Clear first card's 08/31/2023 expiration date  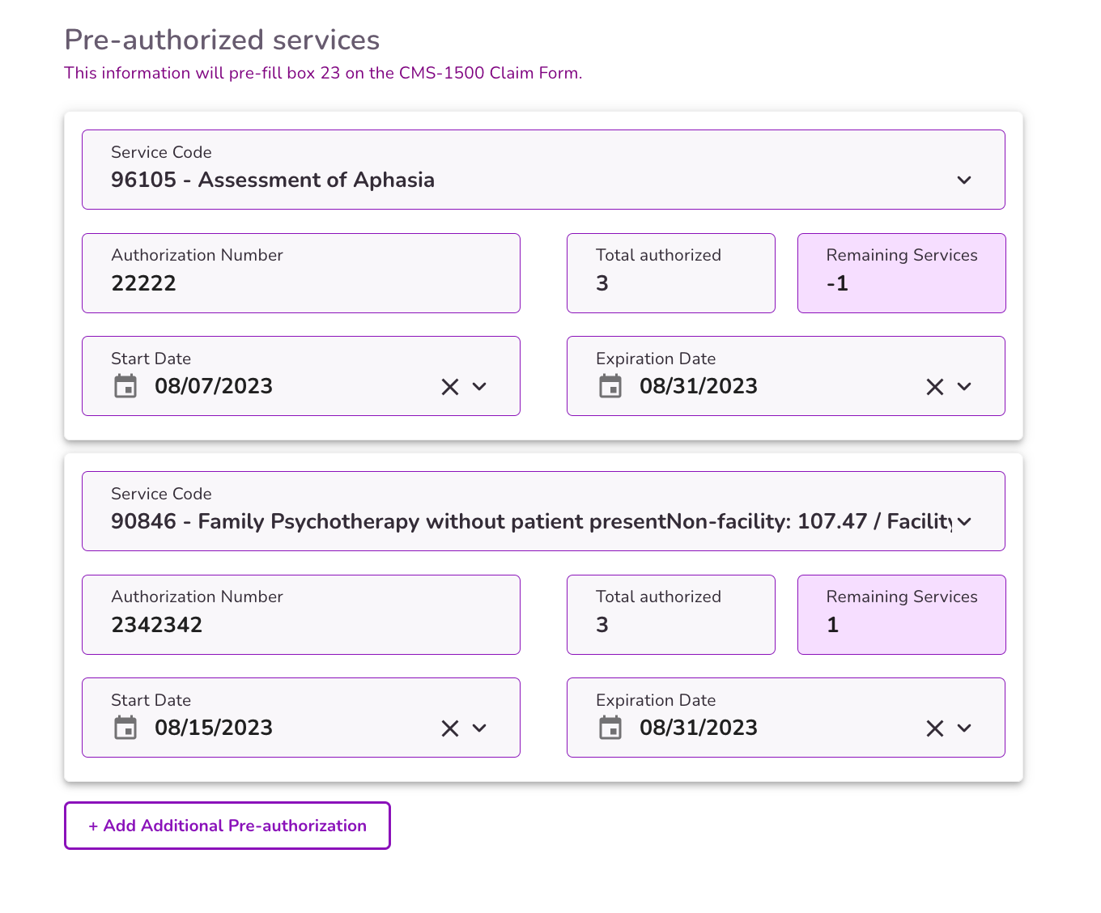tap(935, 387)
